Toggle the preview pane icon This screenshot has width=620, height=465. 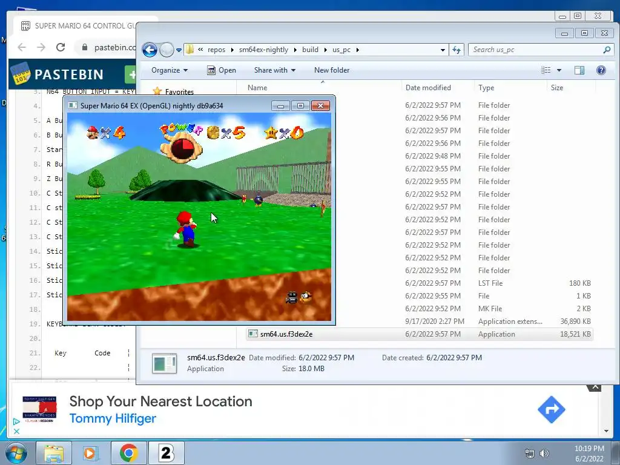click(579, 70)
